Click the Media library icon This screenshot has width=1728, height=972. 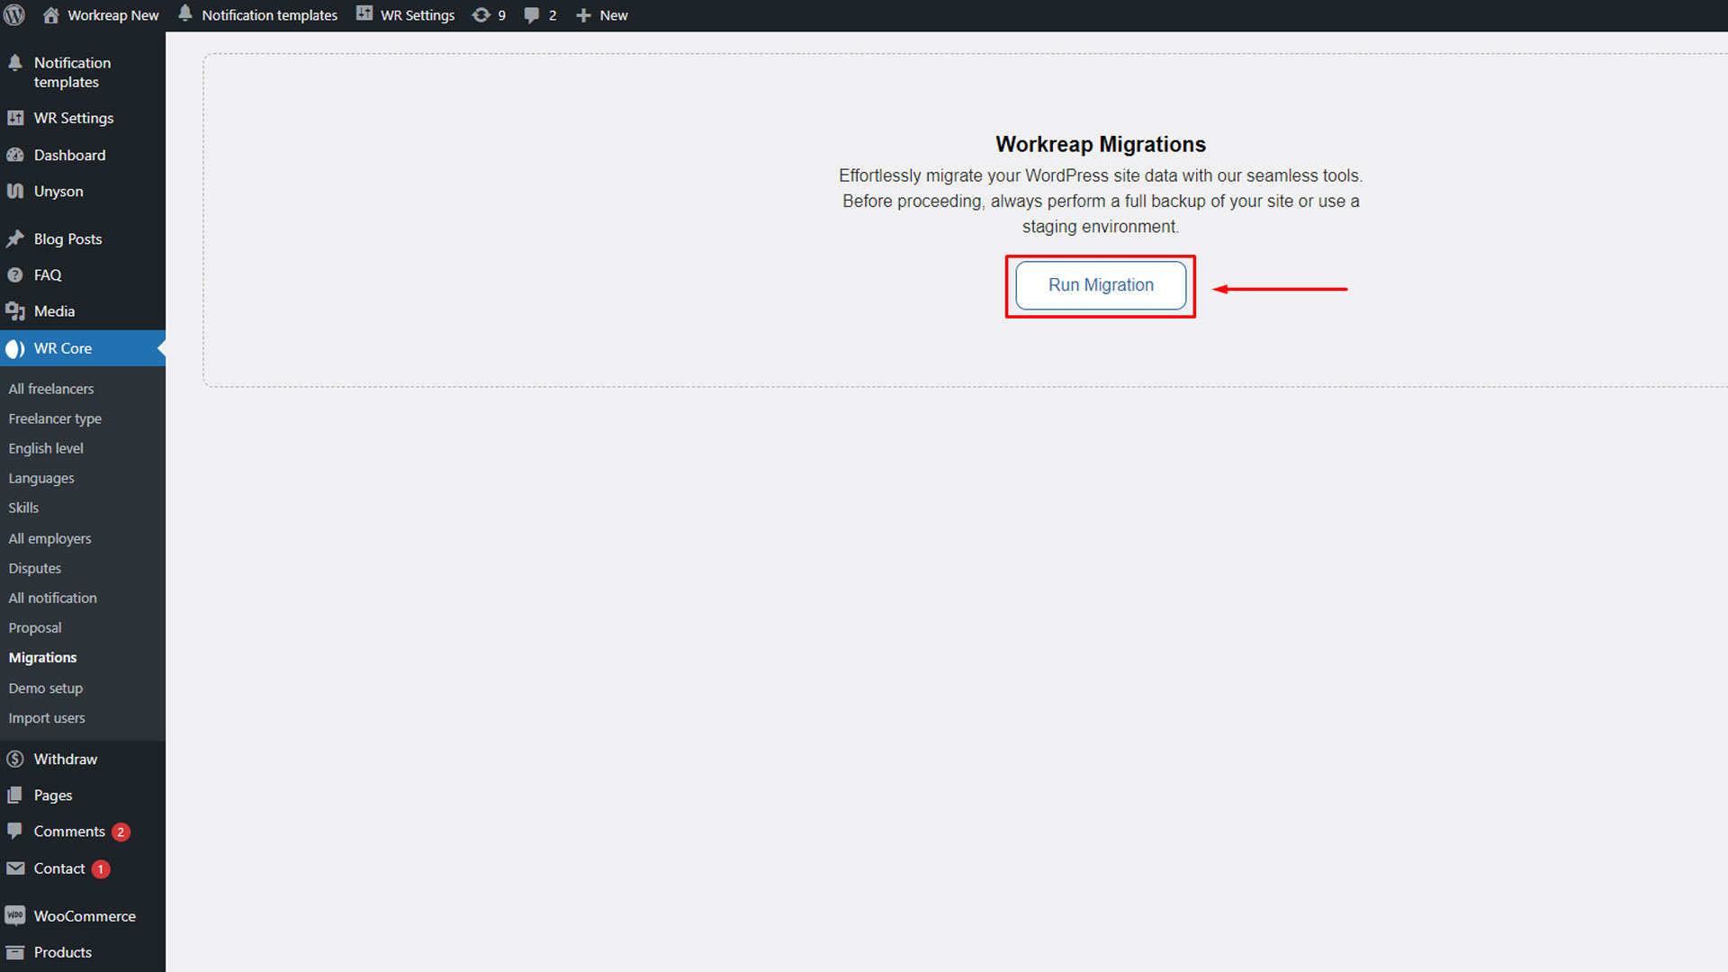(15, 311)
